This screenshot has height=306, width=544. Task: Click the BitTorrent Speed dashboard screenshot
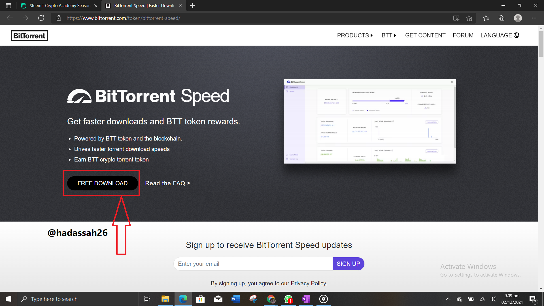coord(370,121)
